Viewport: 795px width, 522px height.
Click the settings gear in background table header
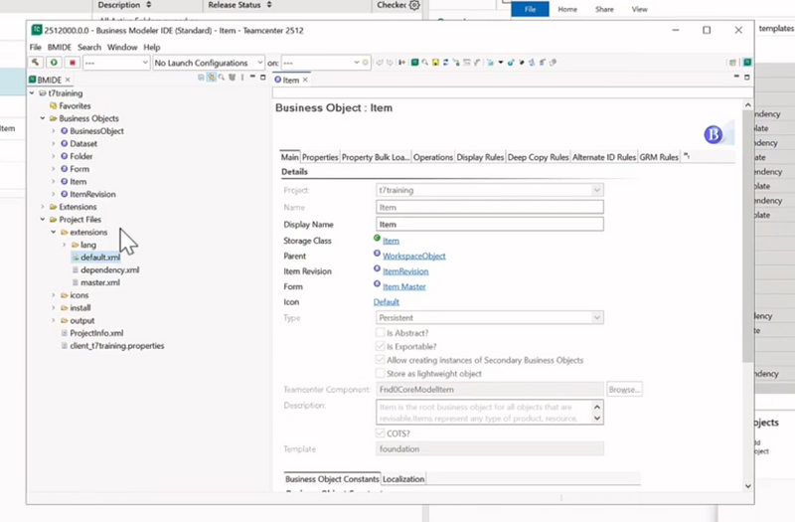tap(414, 5)
